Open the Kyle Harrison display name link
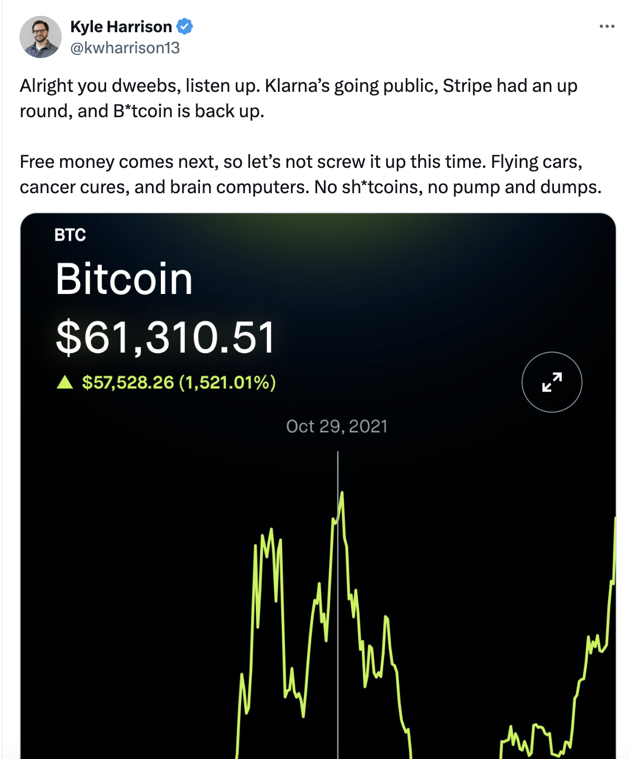This screenshot has height=759, width=630. pos(121,26)
